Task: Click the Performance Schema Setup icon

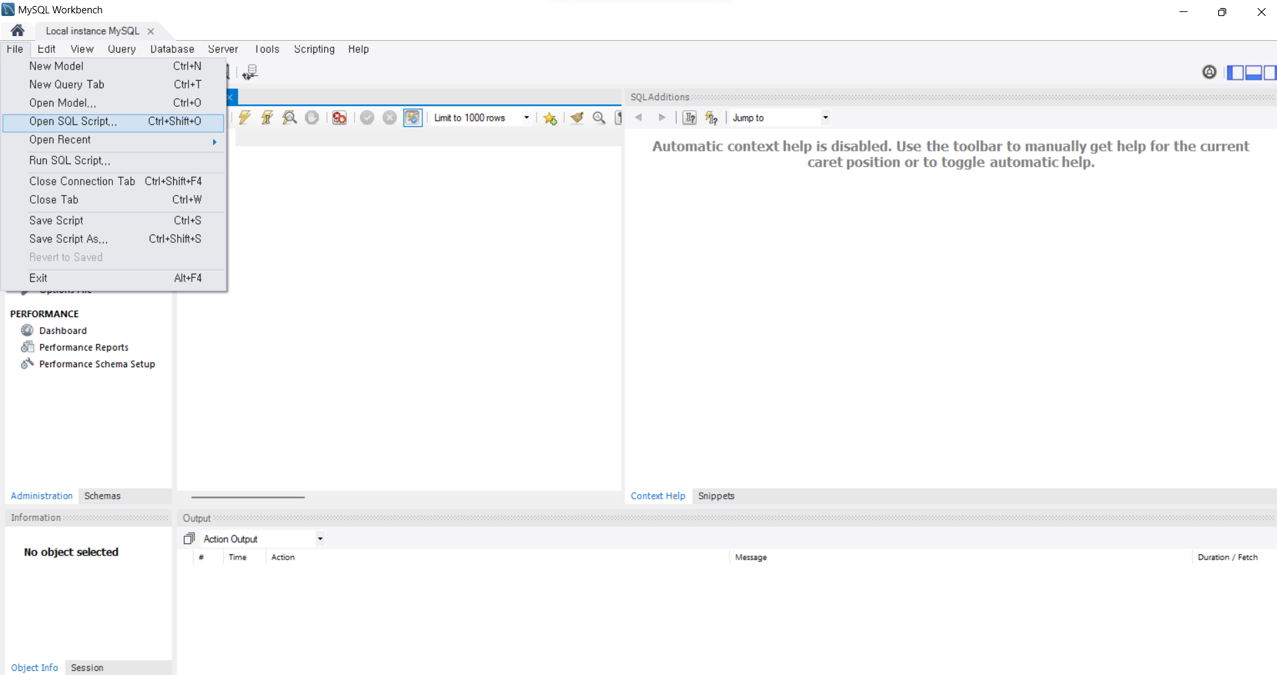Action: coord(27,363)
